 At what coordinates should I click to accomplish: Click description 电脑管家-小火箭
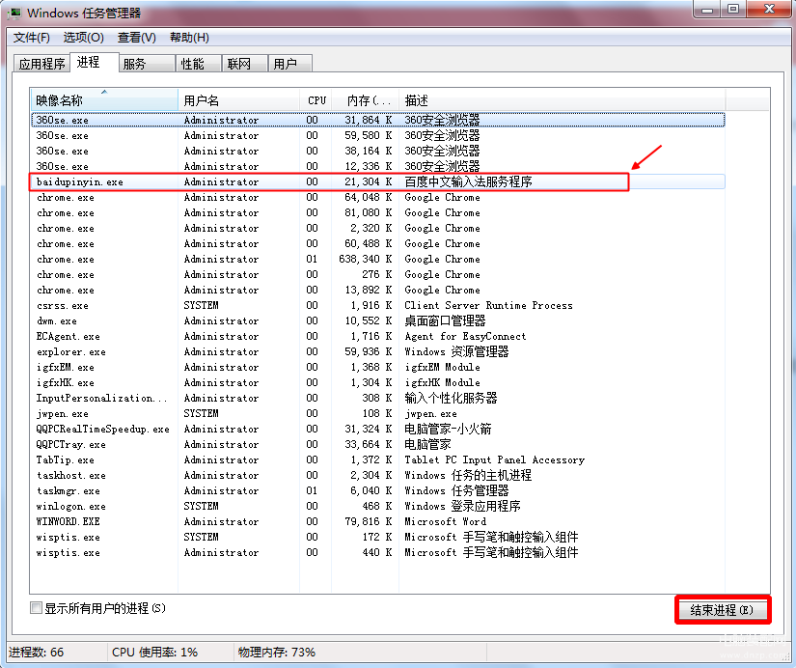coord(448,430)
